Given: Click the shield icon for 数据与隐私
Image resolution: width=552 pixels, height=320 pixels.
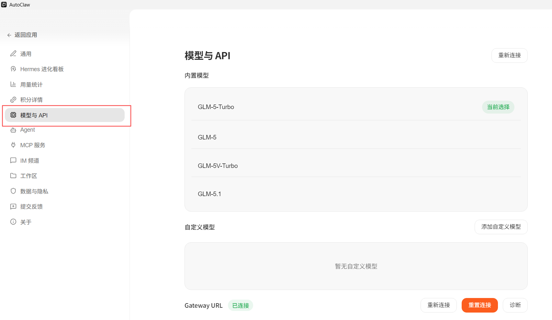Looking at the screenshot, I should point(13,191).
